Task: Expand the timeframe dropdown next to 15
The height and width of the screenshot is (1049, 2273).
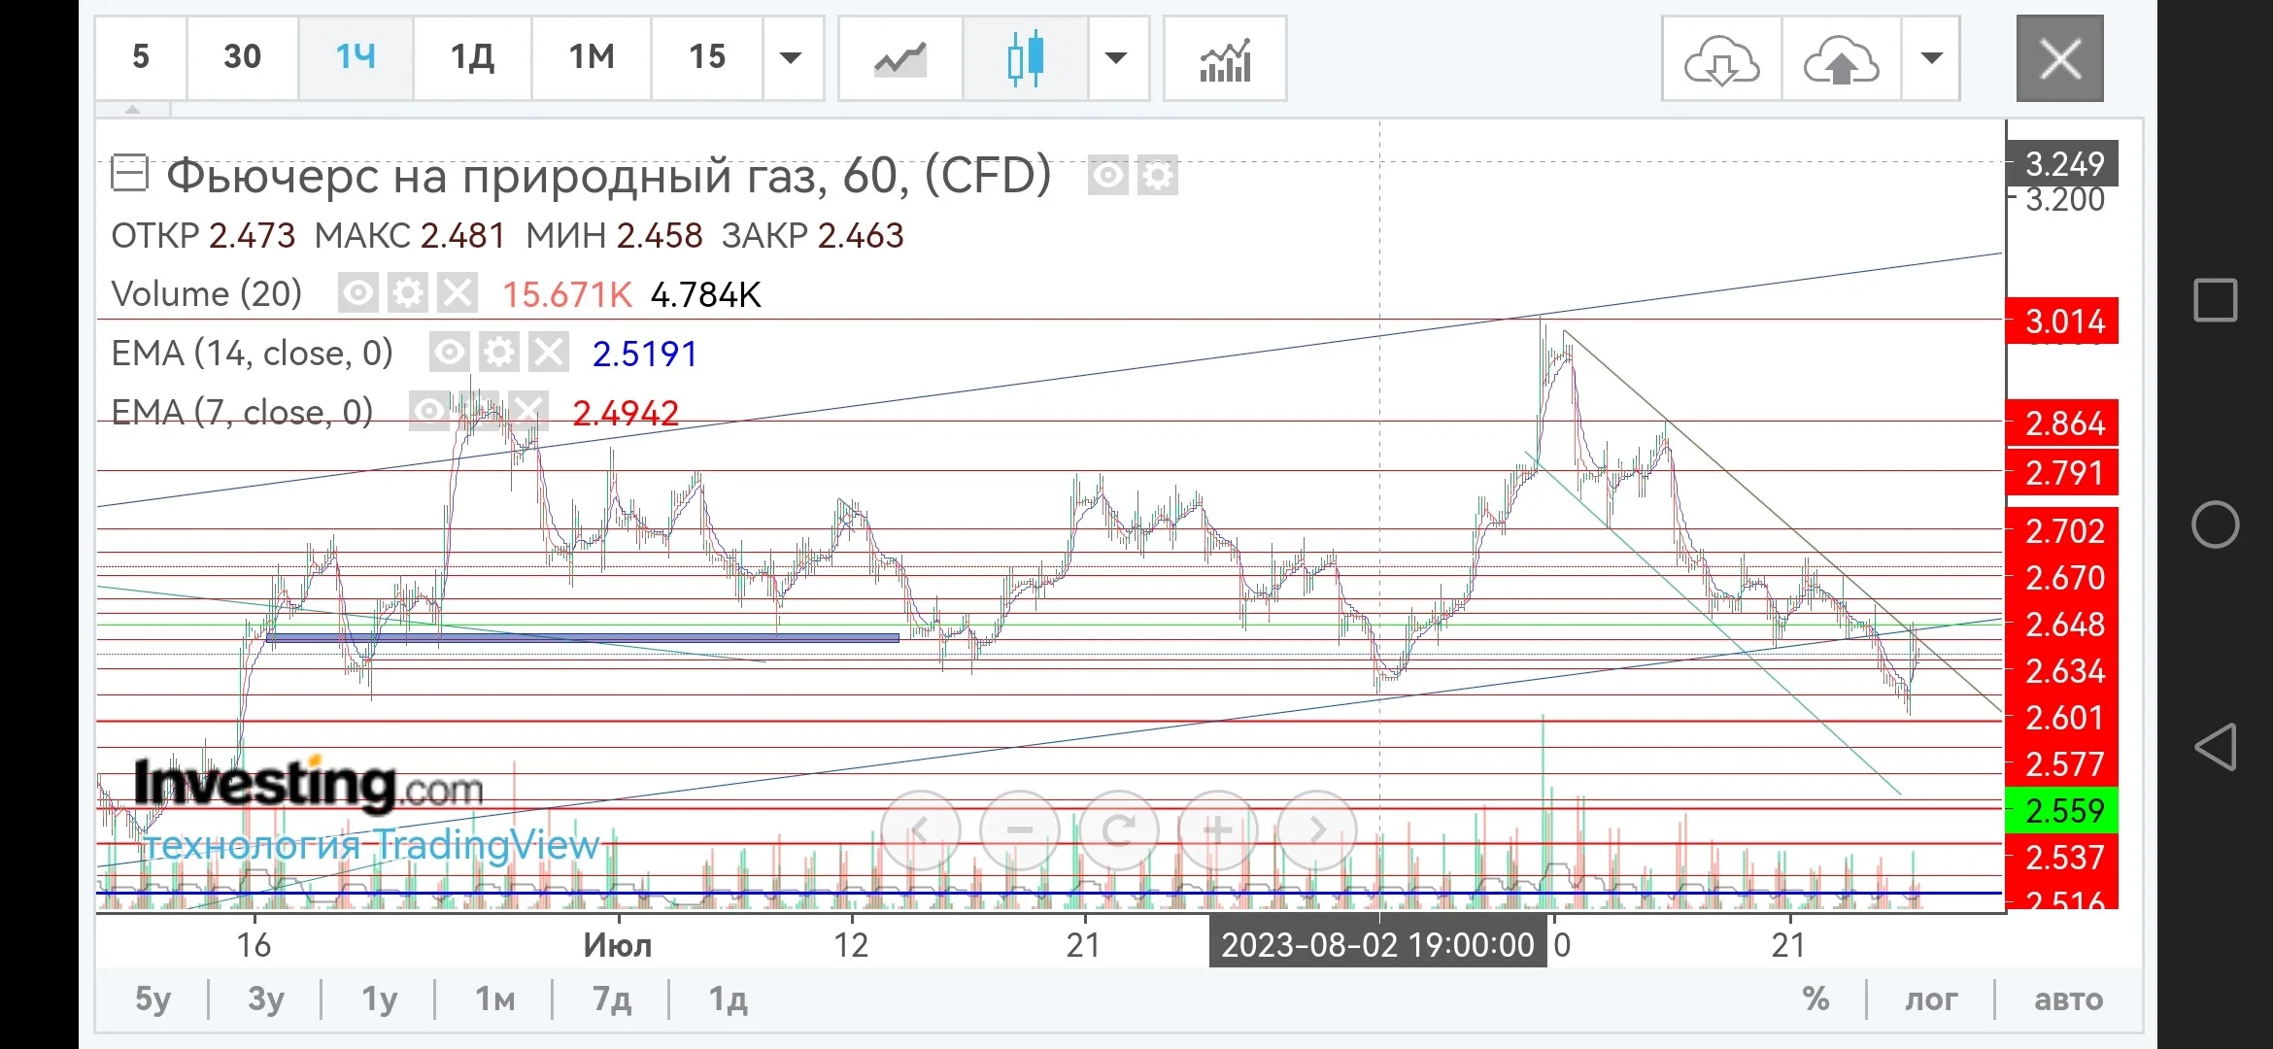Action: coord(792,58)
